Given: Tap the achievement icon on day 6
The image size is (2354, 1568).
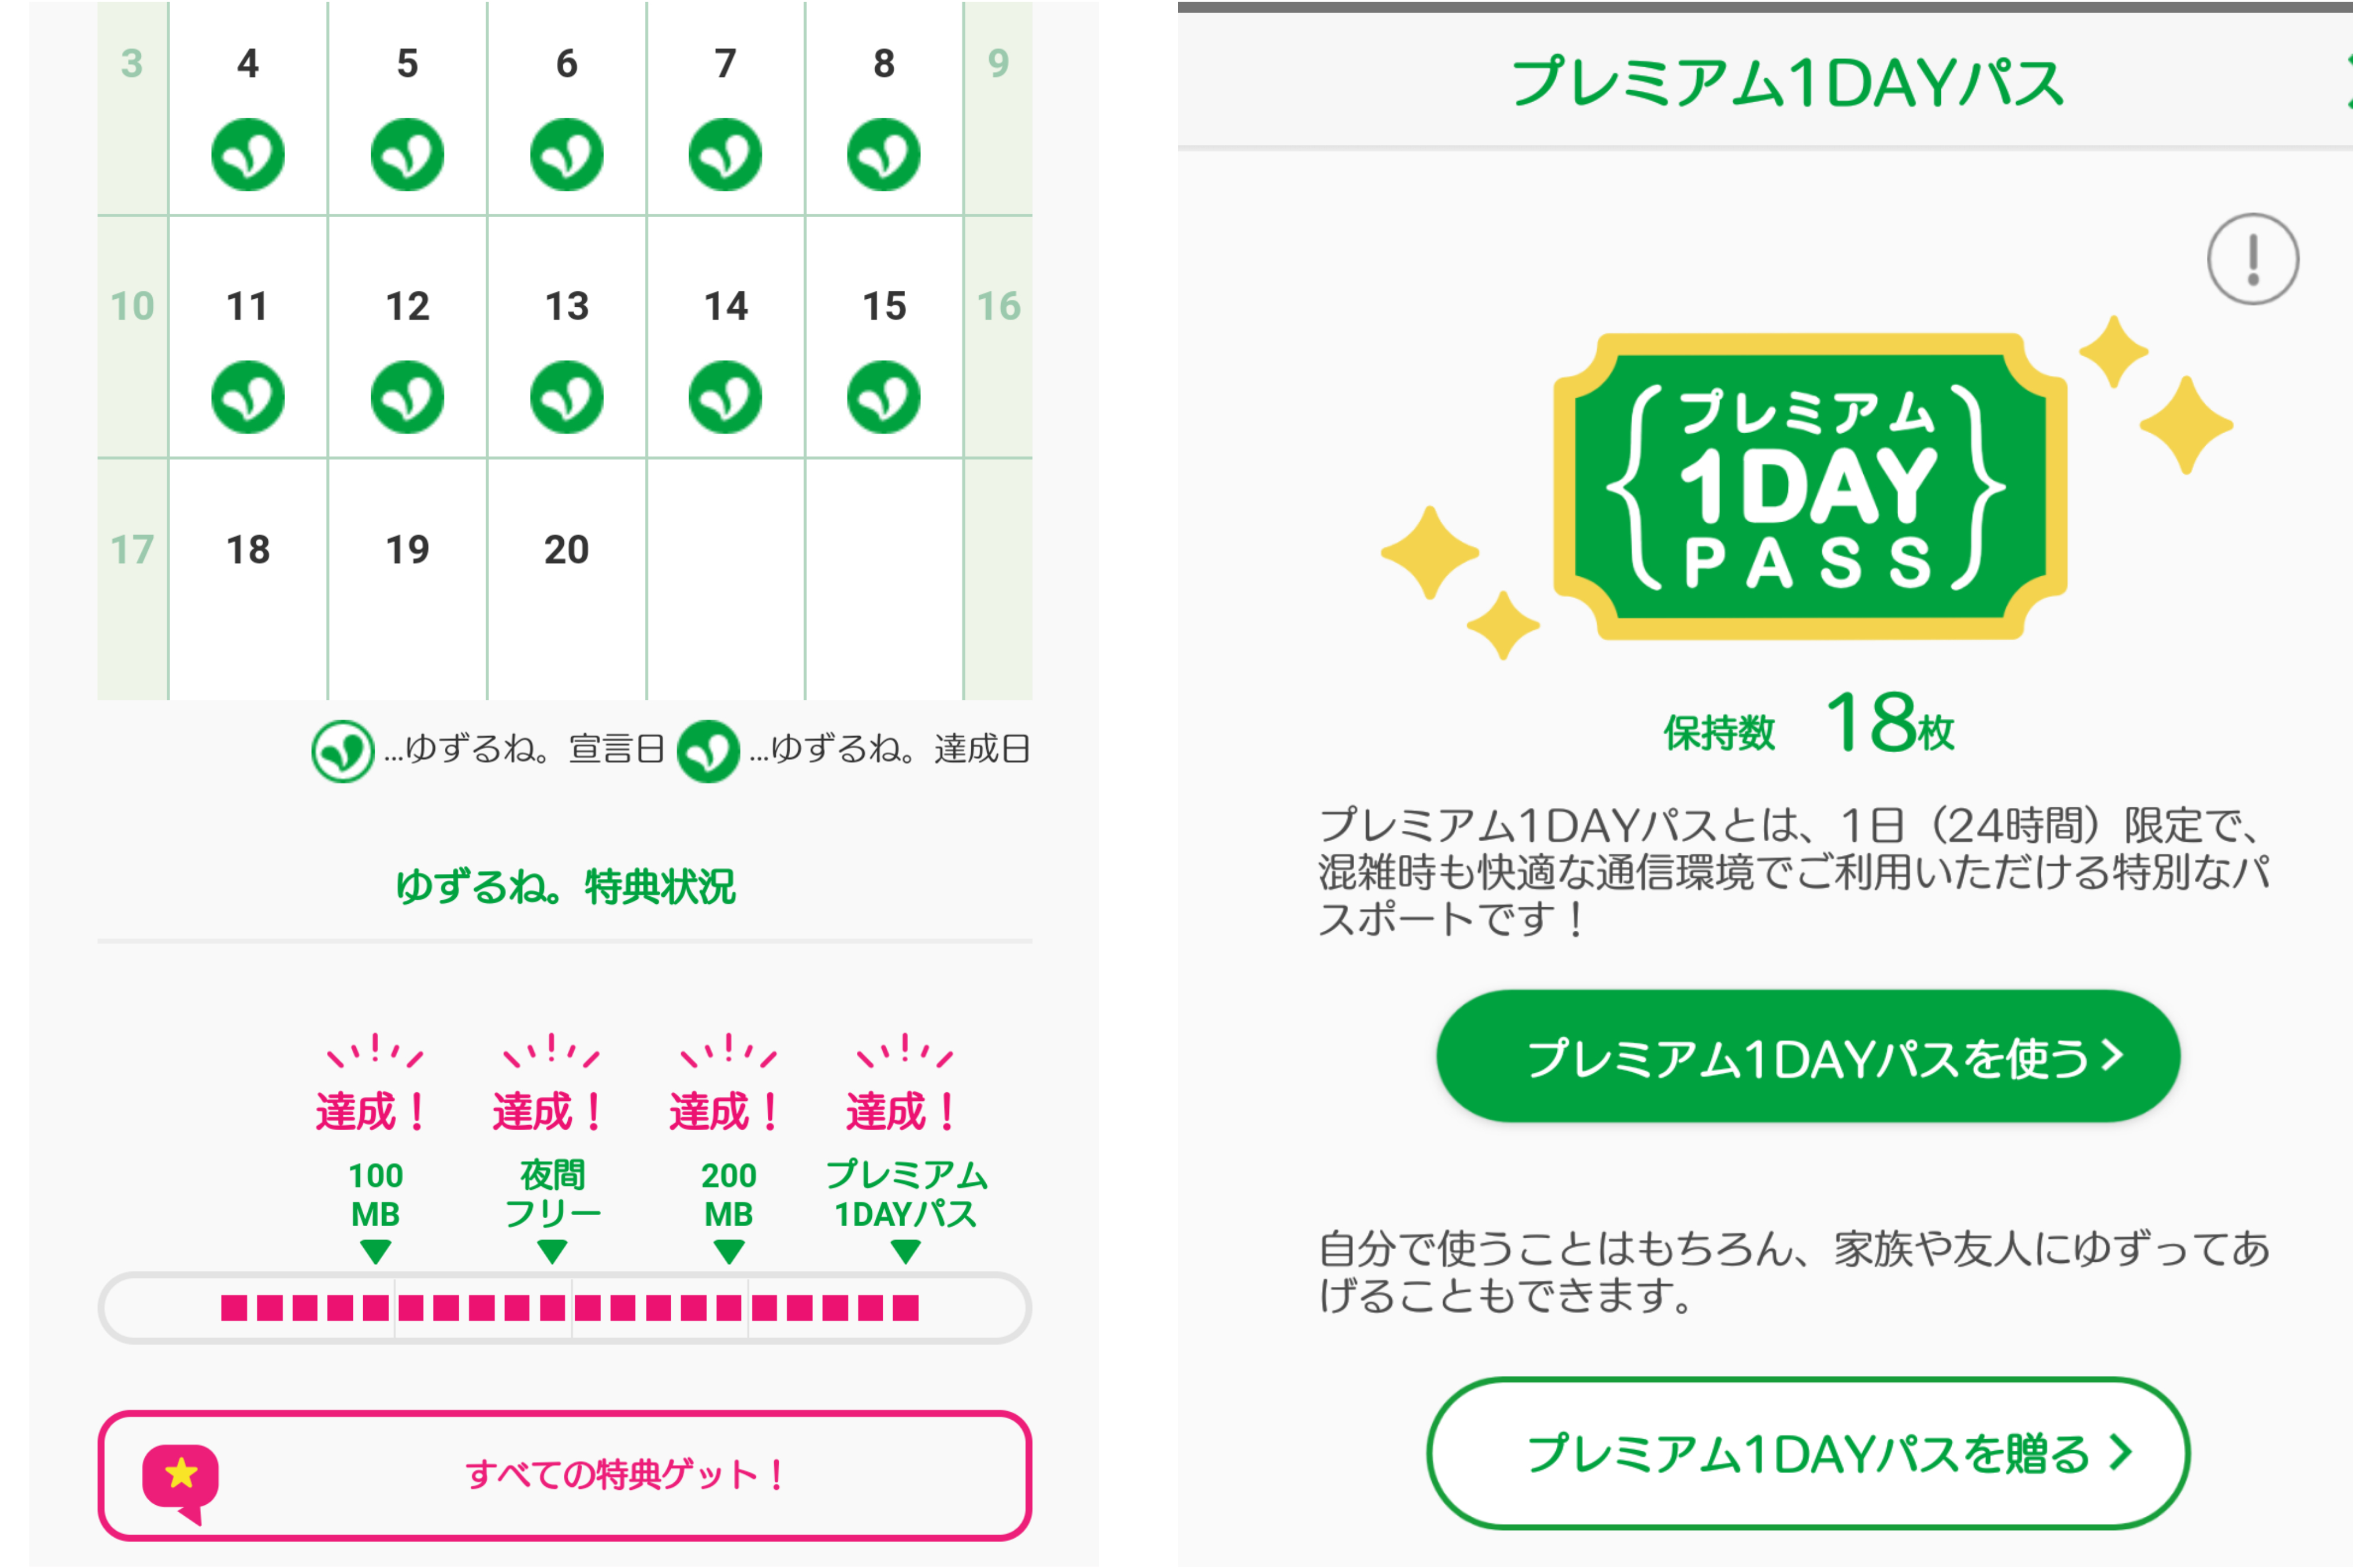Looking at the screenshot, I should (x=566, y=155).
